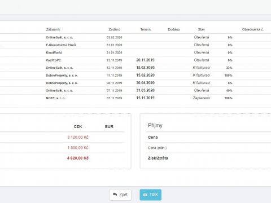
Task: Click the Zisk/Ztráta row label
Action: click(158, 158)
